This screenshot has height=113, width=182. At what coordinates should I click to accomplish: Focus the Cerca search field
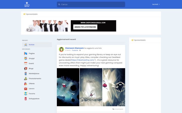(x=91, y=4)
